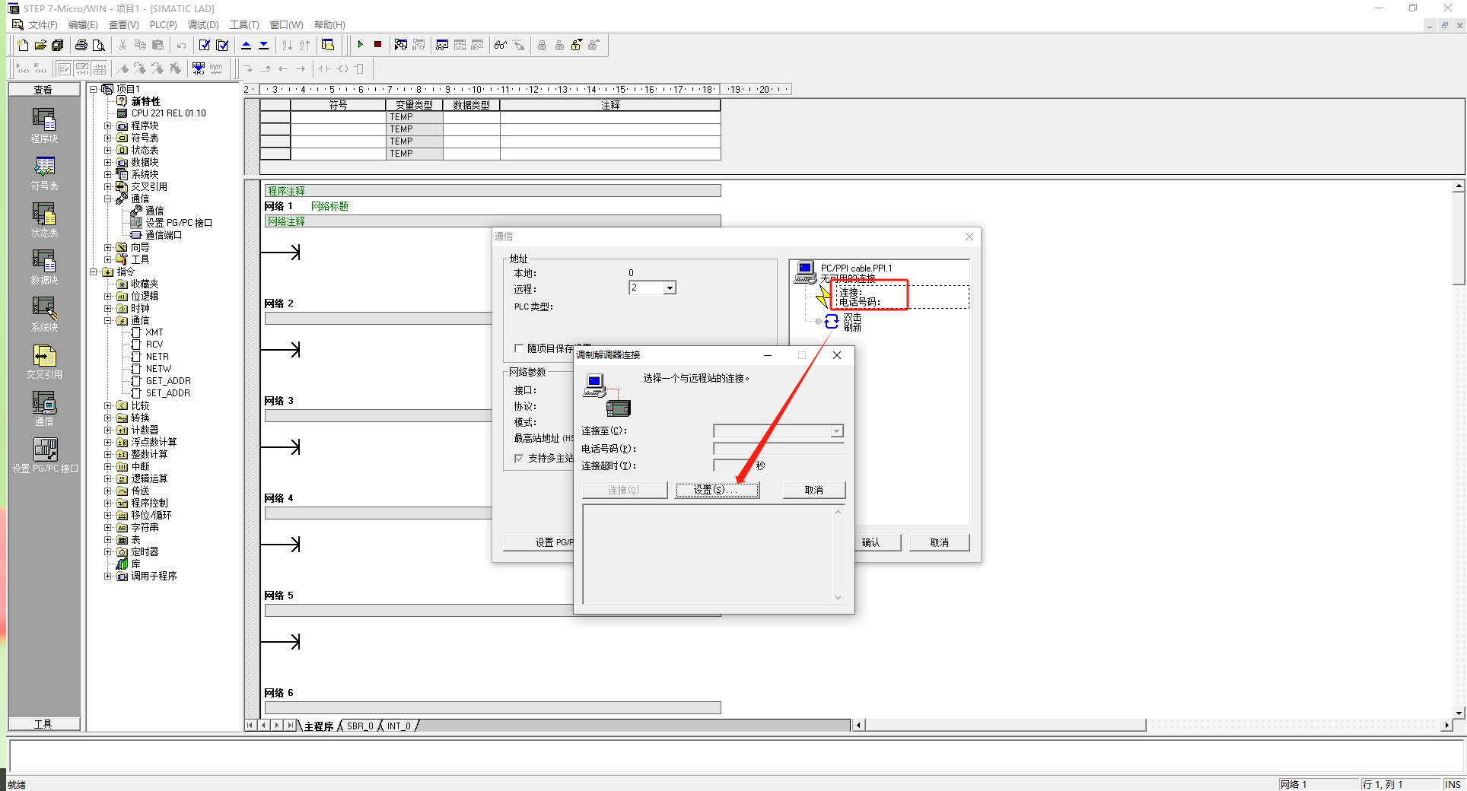The height and width of the screenshot is (791, 1467).
Task: Open the 连接至 combo box
Action: pyautogui.click(x=778, y=431)
